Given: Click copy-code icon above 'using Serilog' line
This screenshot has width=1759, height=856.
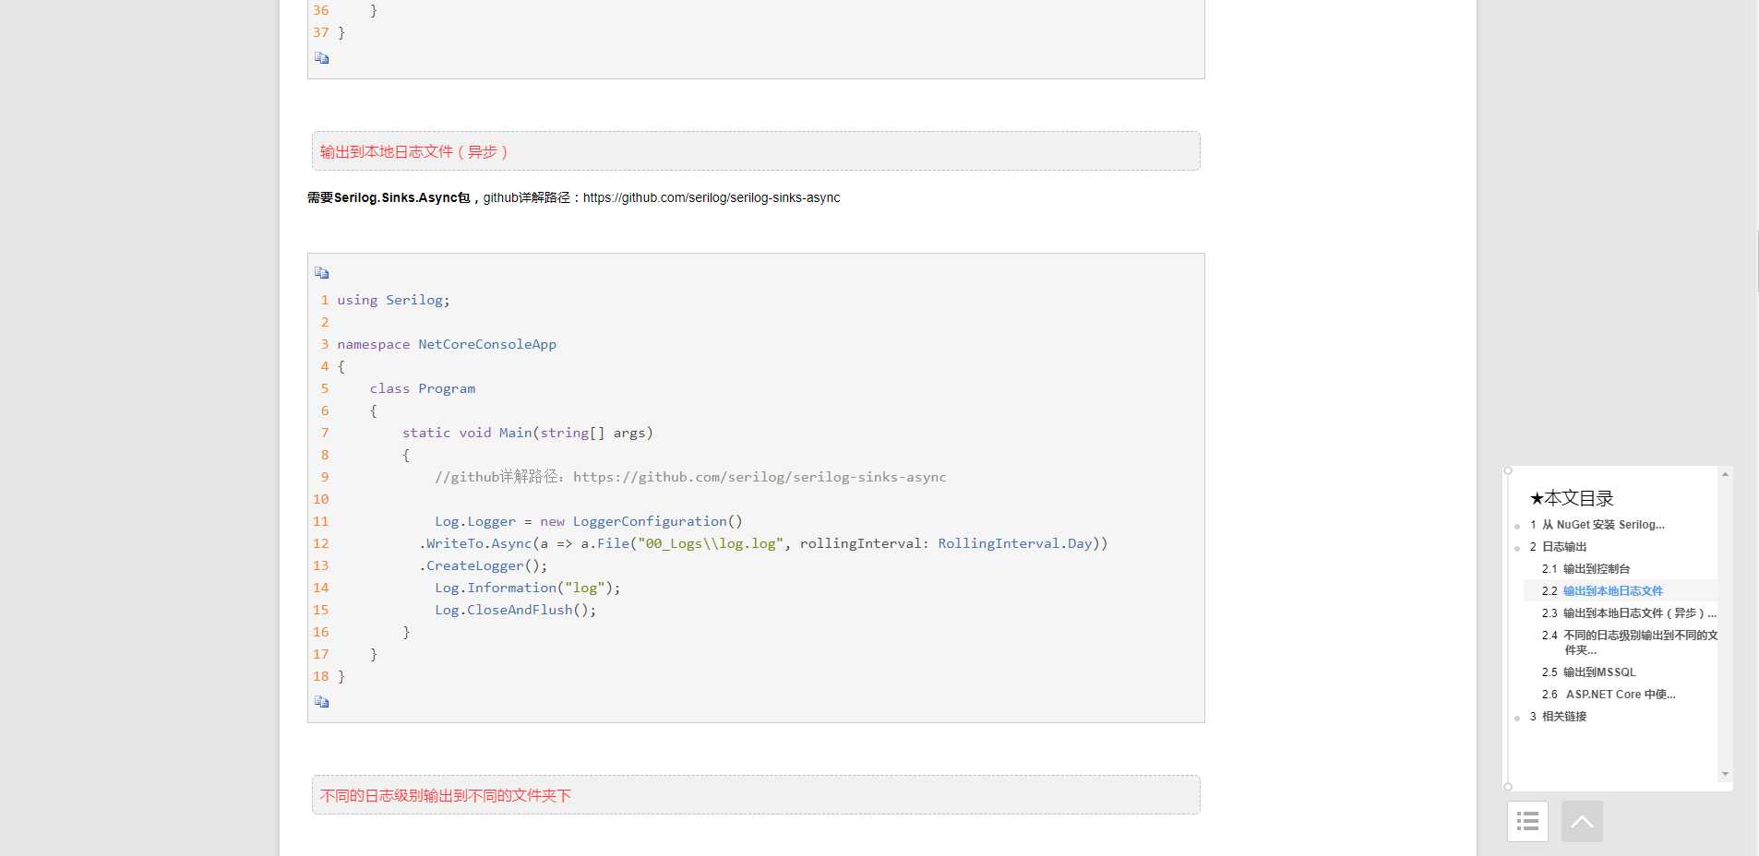Looking at the screenshot, I should tap(321, 273).
